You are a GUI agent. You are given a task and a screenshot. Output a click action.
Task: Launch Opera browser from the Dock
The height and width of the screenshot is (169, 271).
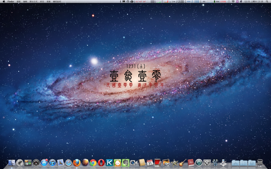pos(101,163)
